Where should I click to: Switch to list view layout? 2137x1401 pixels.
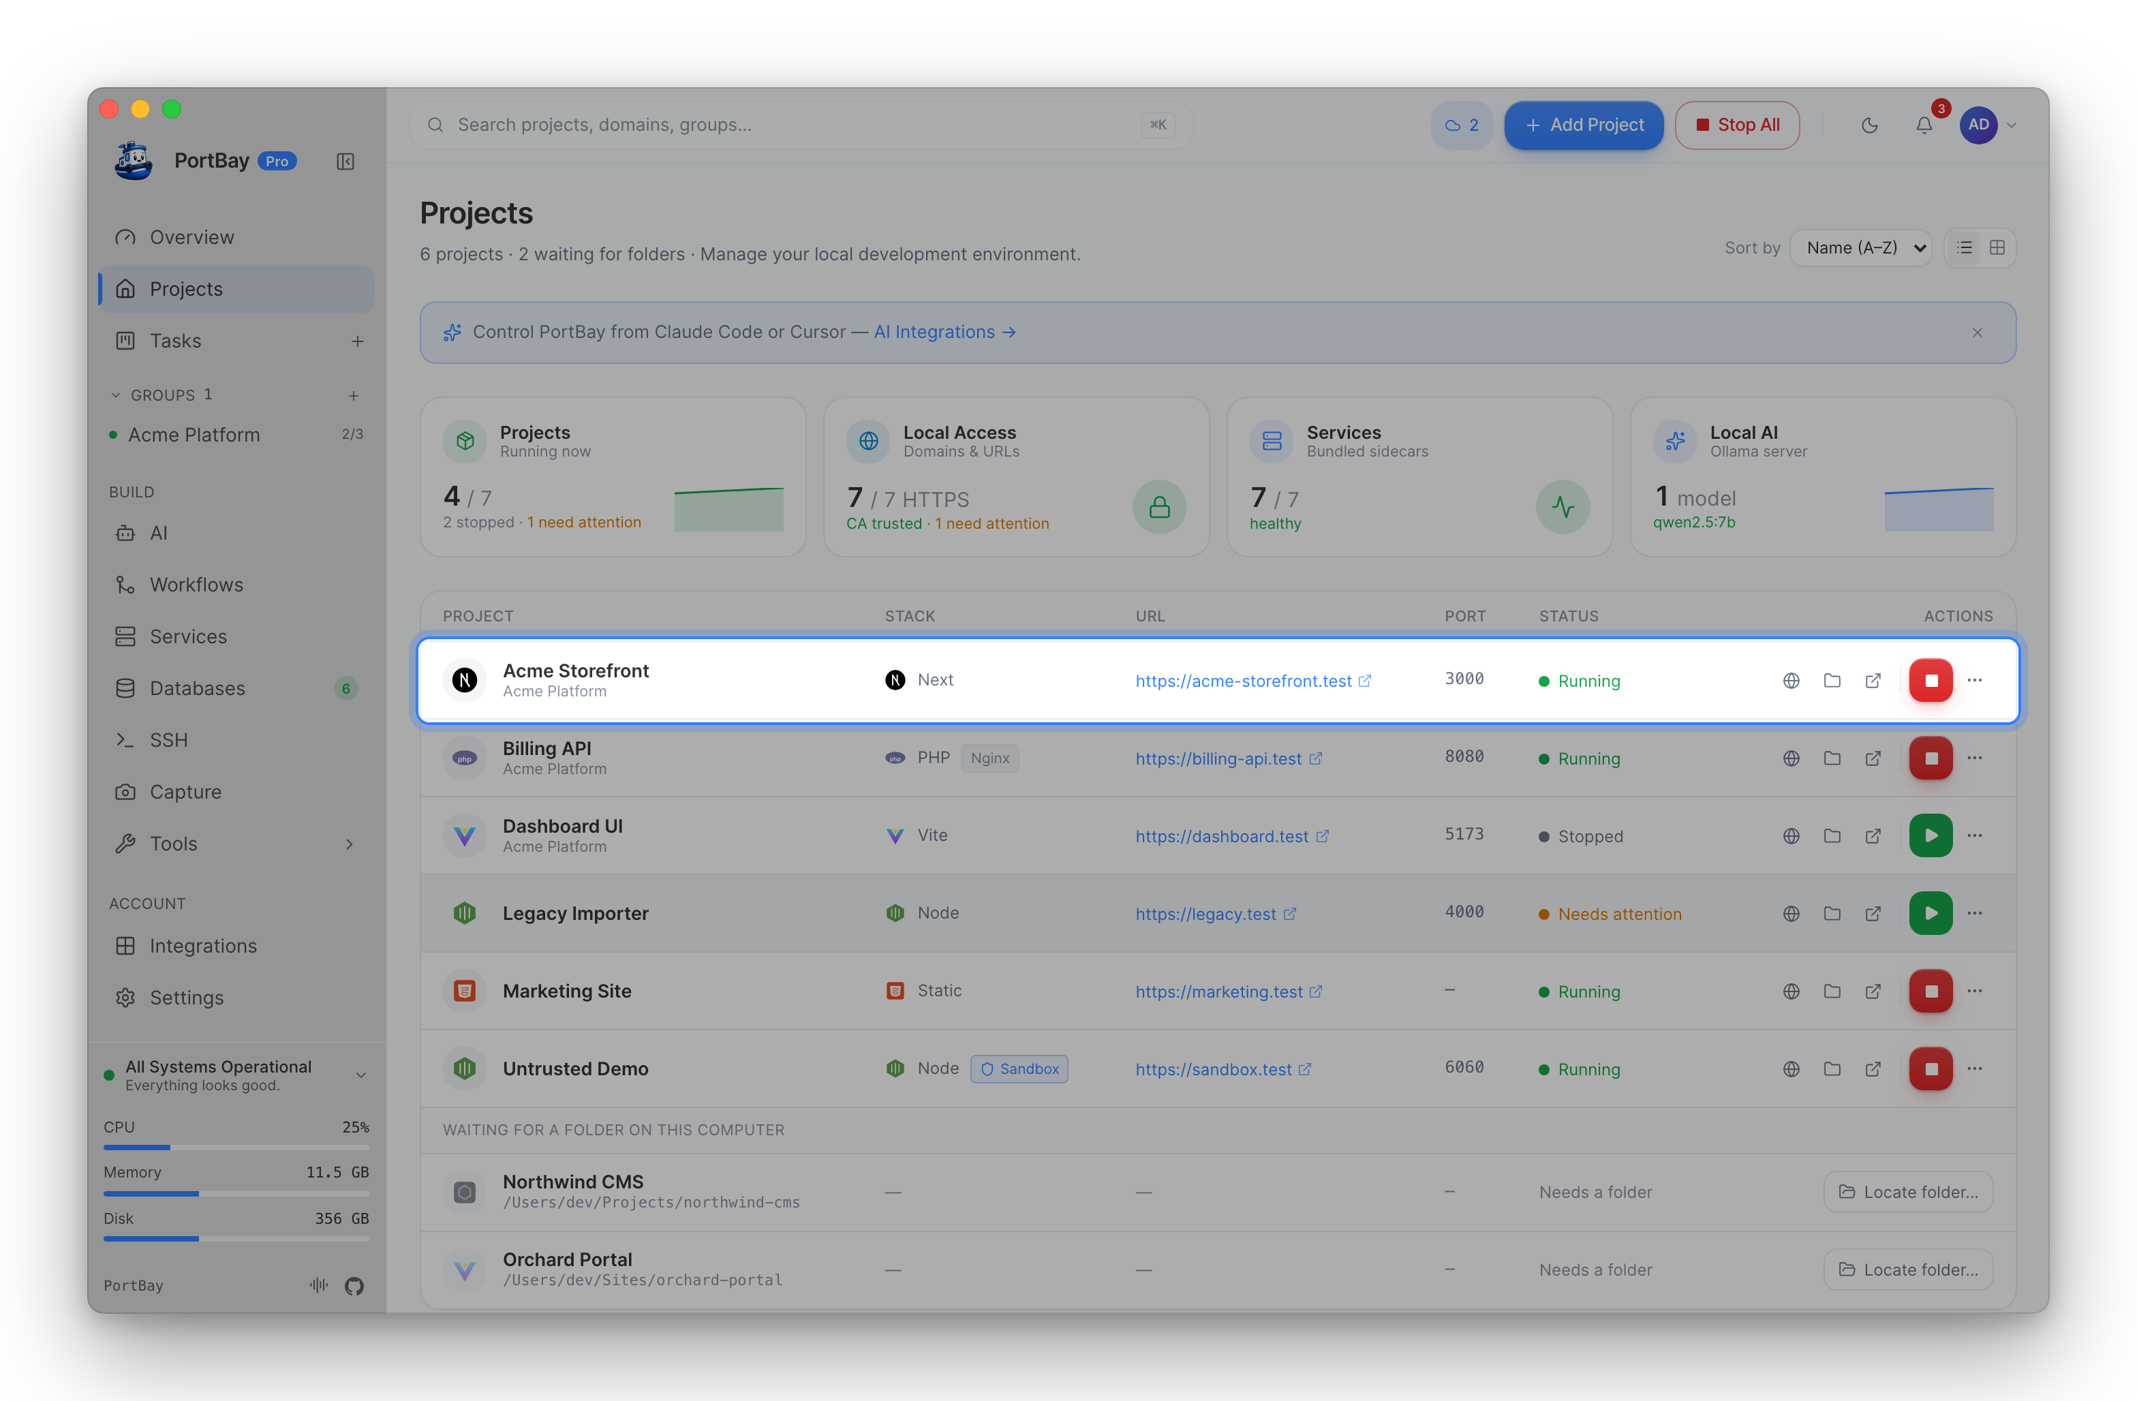click(1965, 248)
